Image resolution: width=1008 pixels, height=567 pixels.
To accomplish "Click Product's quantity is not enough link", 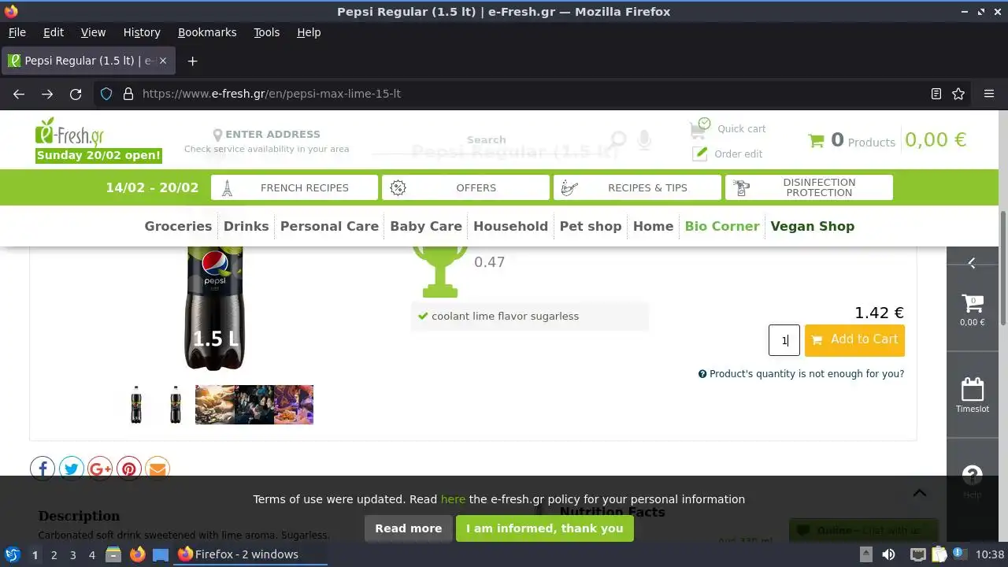I will (801, 374).
